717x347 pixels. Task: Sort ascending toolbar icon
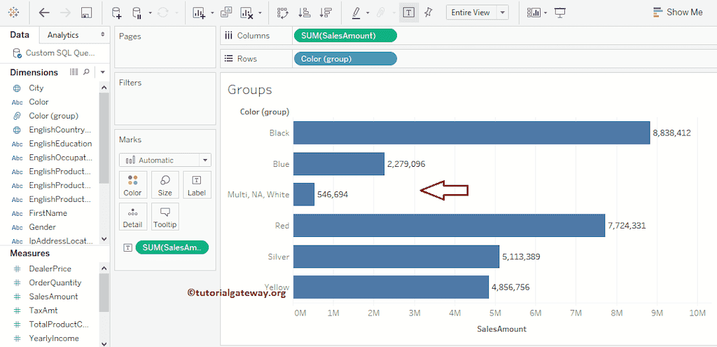tap(304, 13)
